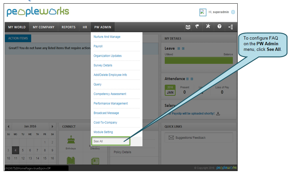The width and height of the screenshot is (288, 174).
Task: Open the HR menu
Action: point(85,27)
